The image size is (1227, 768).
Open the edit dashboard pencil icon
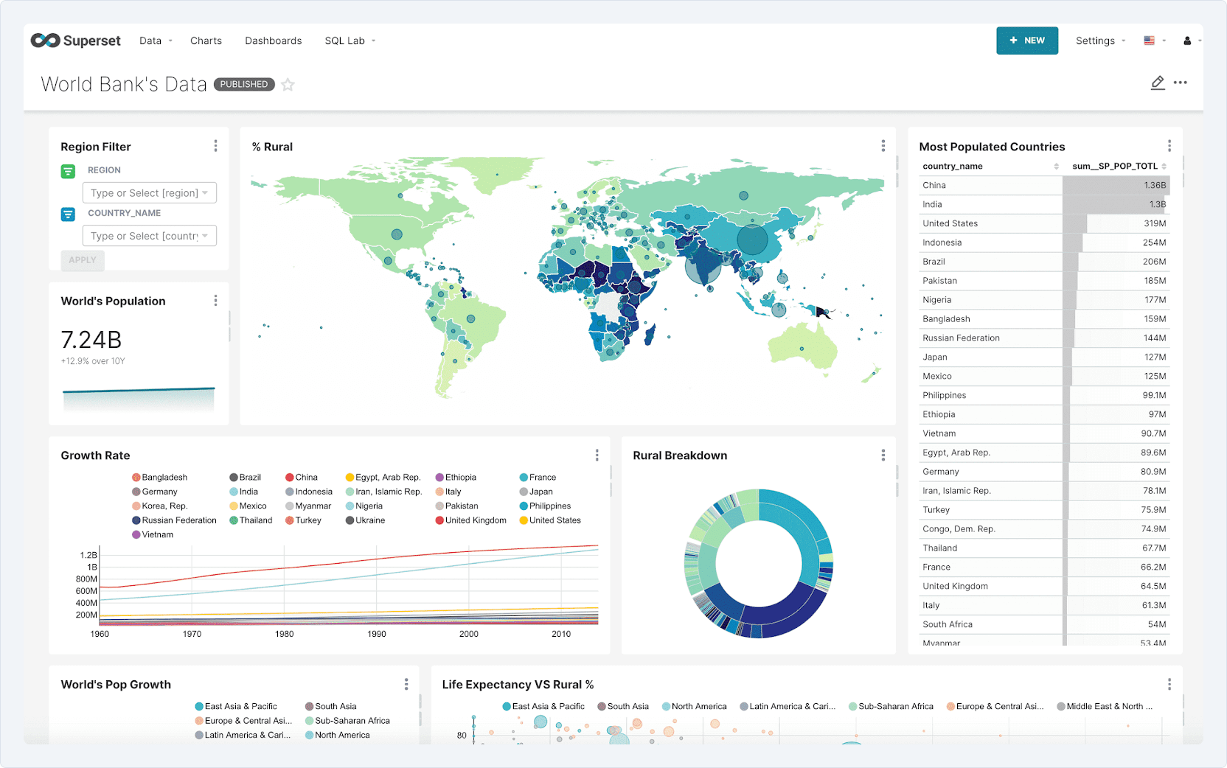click(1158, 83)
